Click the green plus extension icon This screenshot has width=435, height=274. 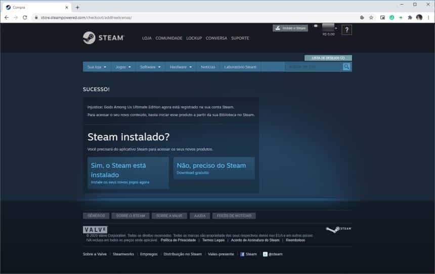[x=401, y=18]
